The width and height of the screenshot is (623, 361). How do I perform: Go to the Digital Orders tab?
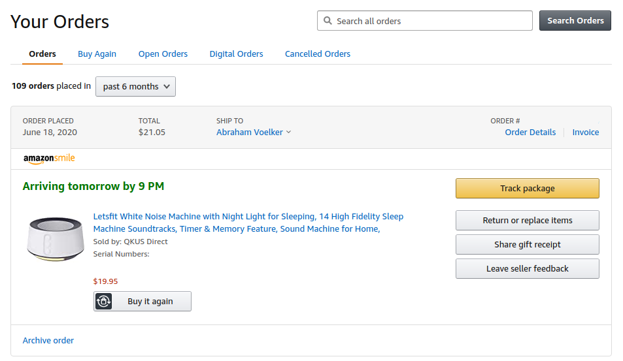(x=236, y=54)
